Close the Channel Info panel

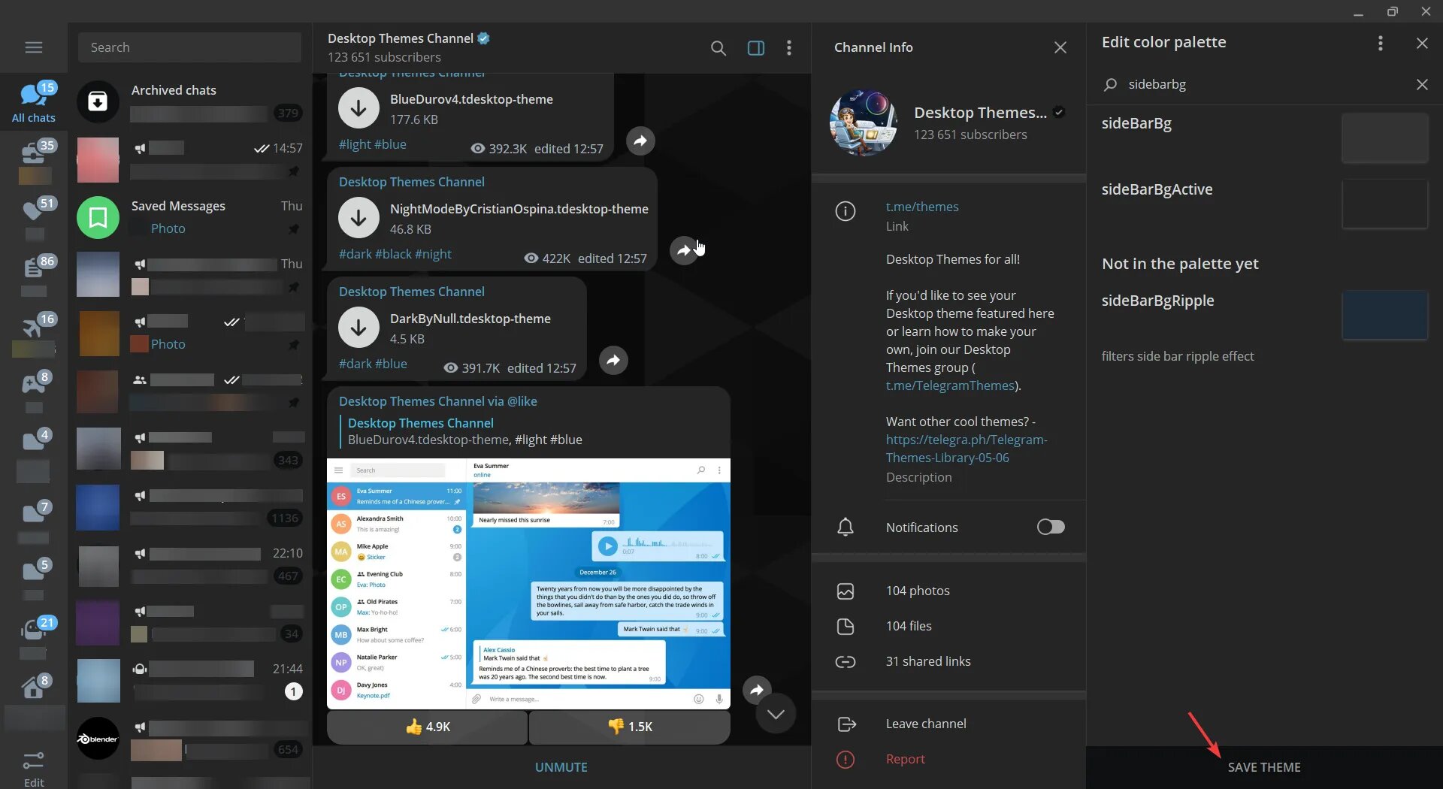(x=1060, y=47)
